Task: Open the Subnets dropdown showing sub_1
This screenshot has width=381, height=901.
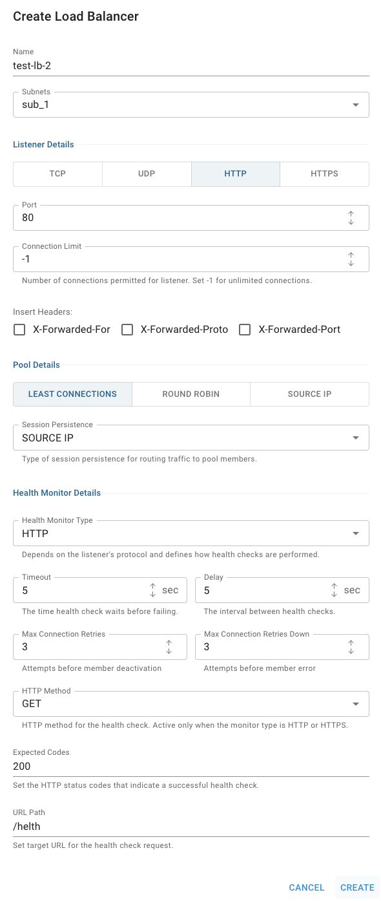Action: click(x=191, y=105)
